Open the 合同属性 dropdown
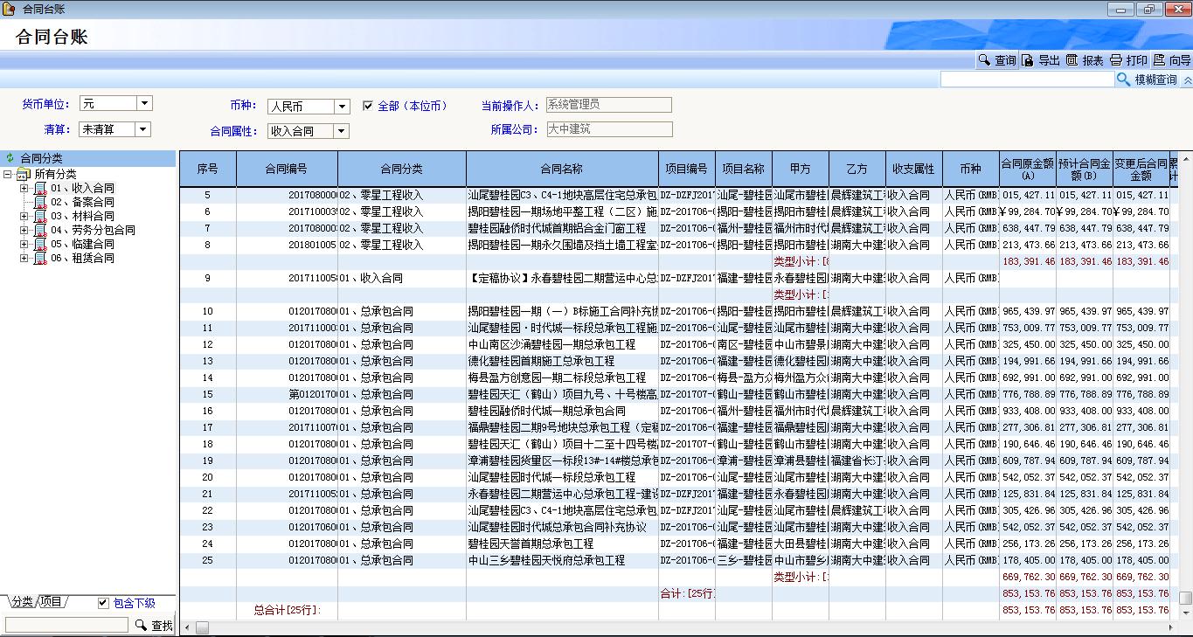1193x637 pixels. point(341,131)
